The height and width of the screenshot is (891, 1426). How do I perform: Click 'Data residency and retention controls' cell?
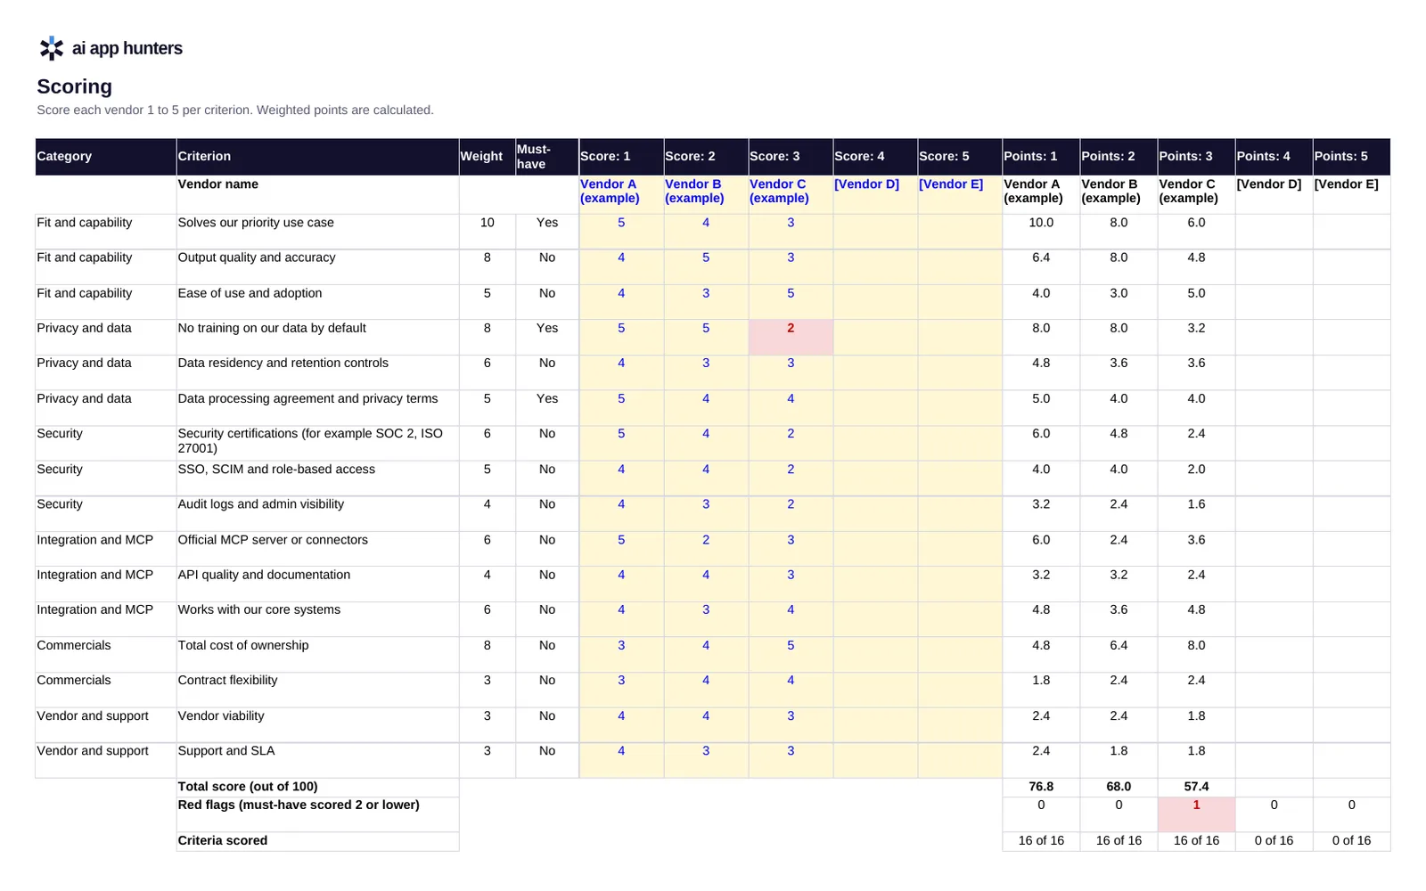317,372
